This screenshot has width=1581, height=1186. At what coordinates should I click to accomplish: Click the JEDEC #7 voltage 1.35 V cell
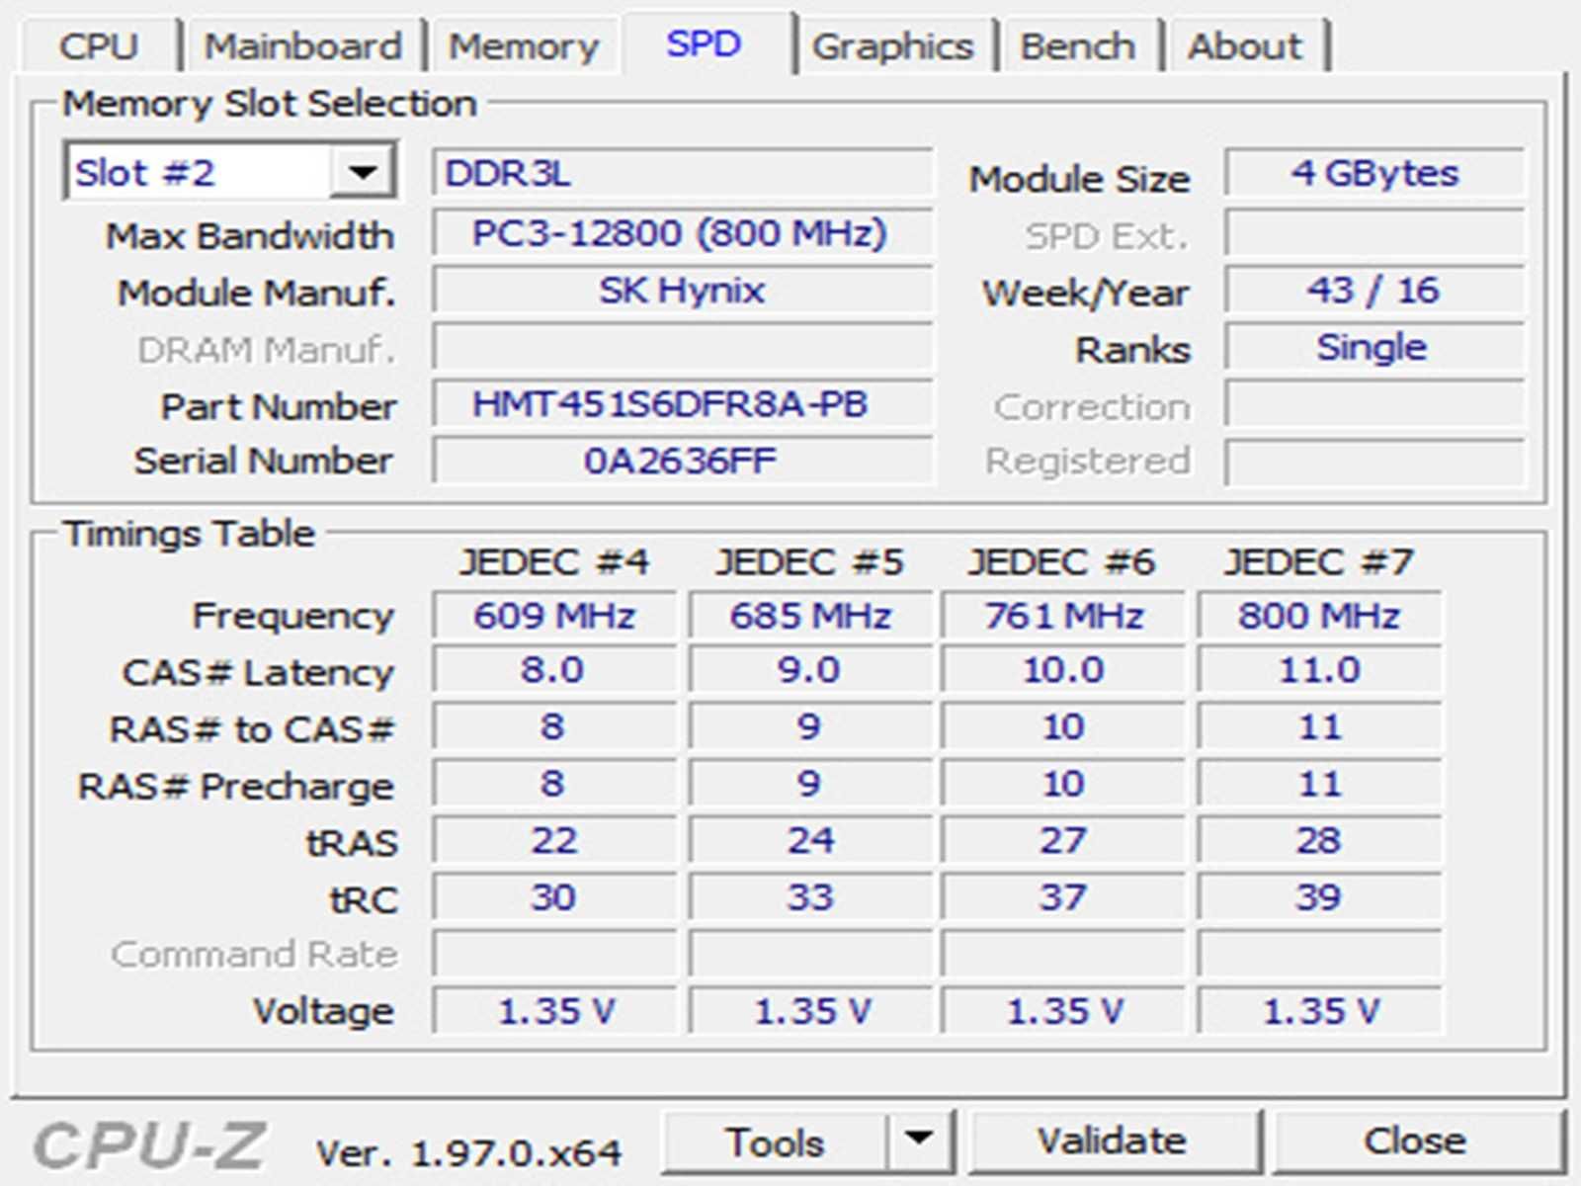pyautogui.click(x=1319, y=1011)
